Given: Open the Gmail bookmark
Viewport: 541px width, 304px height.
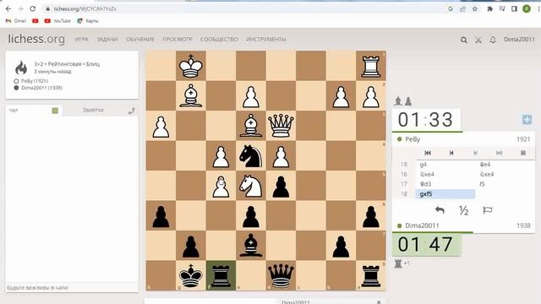Looking at the screenshot, I should (16, 21).
